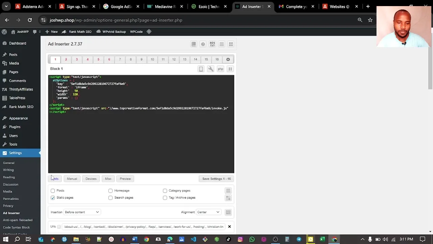Image resolution: width=433 pixels, height=244 pixels.
Task: Bookmark this page with star icon
Action: tap(370, 20)
